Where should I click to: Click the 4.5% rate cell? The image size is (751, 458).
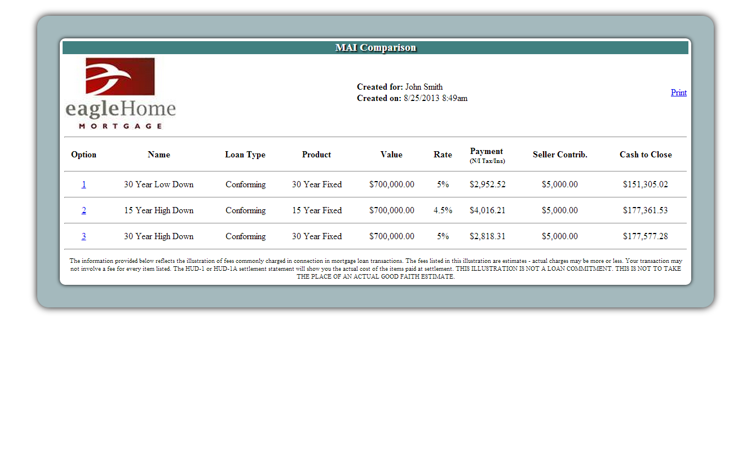pos(443,210)
